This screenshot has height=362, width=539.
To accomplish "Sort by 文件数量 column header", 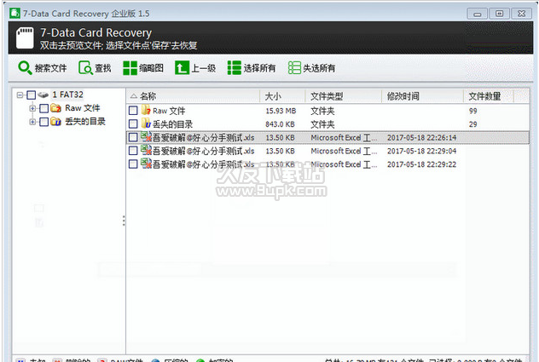I will (x=489, y=96).
